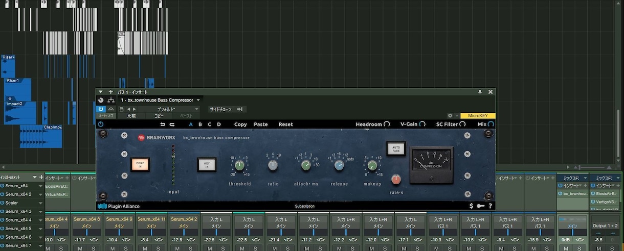Toggle the COMP IN switch

(x=140, y=164)
